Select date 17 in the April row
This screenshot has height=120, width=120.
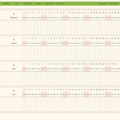point(76,64)
